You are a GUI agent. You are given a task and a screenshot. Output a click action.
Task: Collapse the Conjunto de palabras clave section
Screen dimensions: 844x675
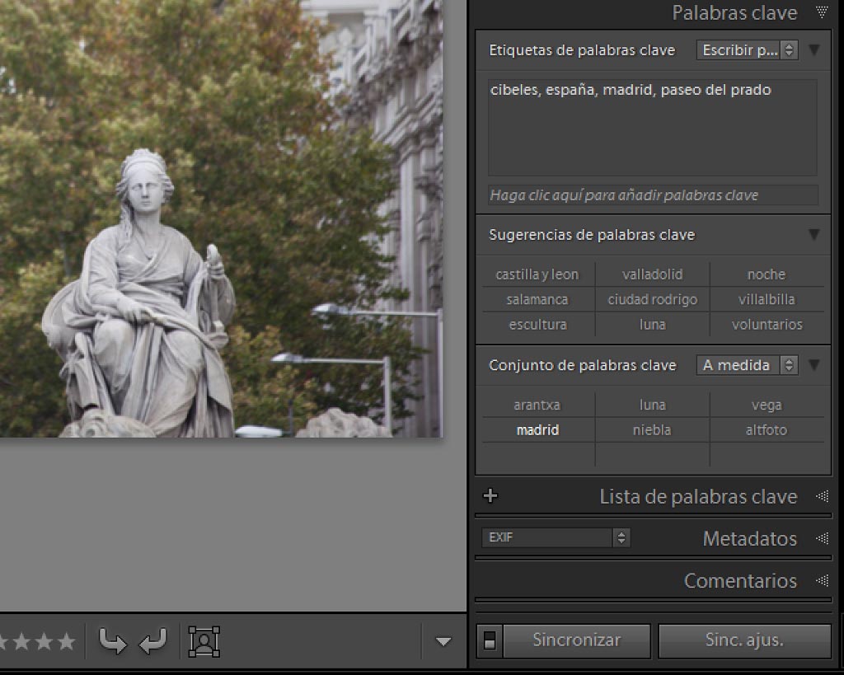pos(814,365)
